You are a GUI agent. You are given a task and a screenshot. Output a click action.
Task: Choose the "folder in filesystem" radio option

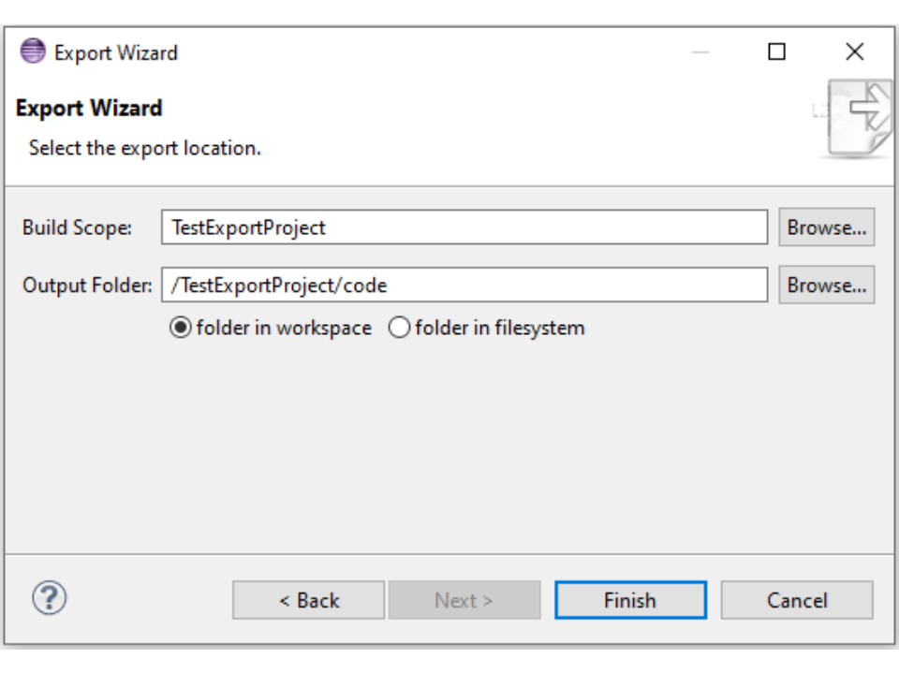(400, 329)
